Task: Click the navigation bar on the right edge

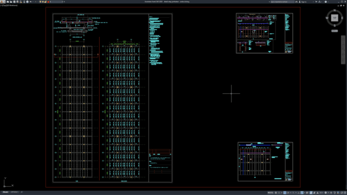Action: point(343,50)
